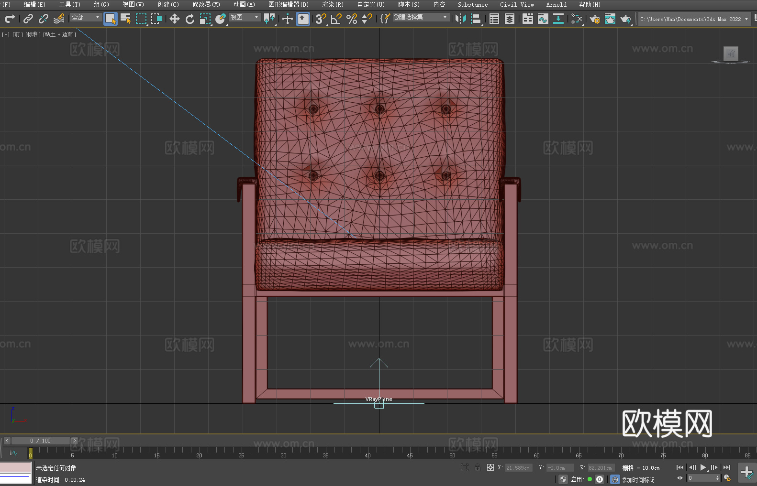Screen dimensions: 757x486
Task: Open the Substance menu
Action: 473,4
